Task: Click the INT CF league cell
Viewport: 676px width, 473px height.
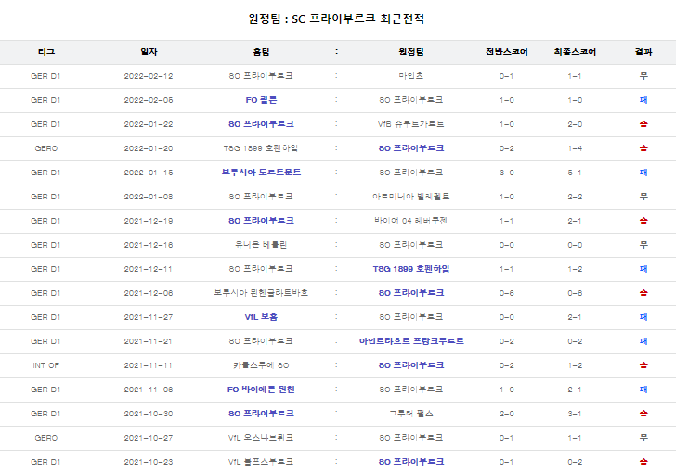Action: pyautogui.click(x=46, y=365)
